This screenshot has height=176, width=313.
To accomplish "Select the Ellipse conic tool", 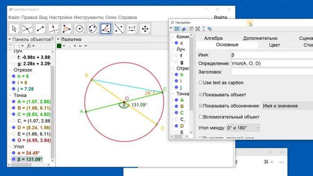I will click(x=92, y=29).
